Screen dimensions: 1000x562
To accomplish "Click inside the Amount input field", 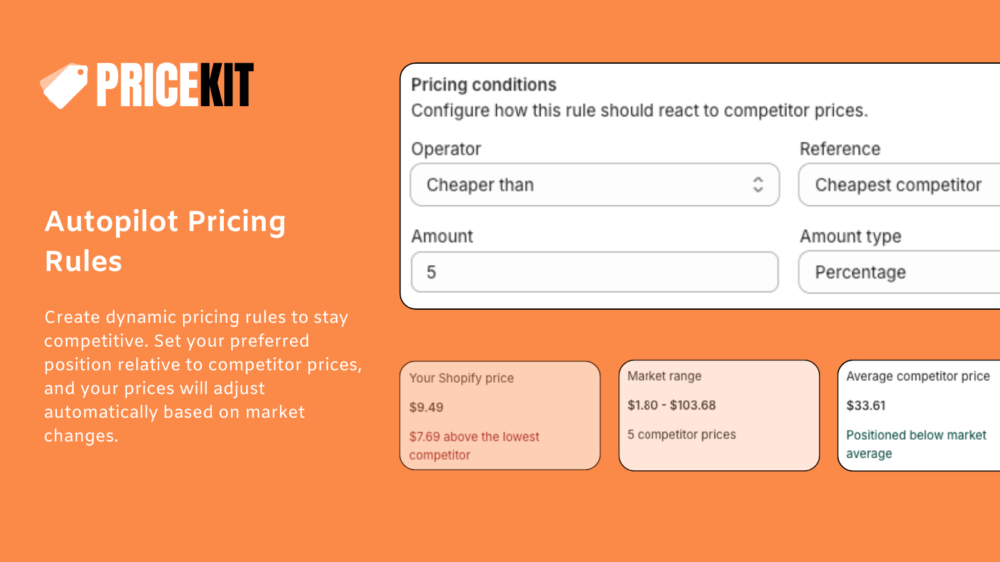I will 594,272.
